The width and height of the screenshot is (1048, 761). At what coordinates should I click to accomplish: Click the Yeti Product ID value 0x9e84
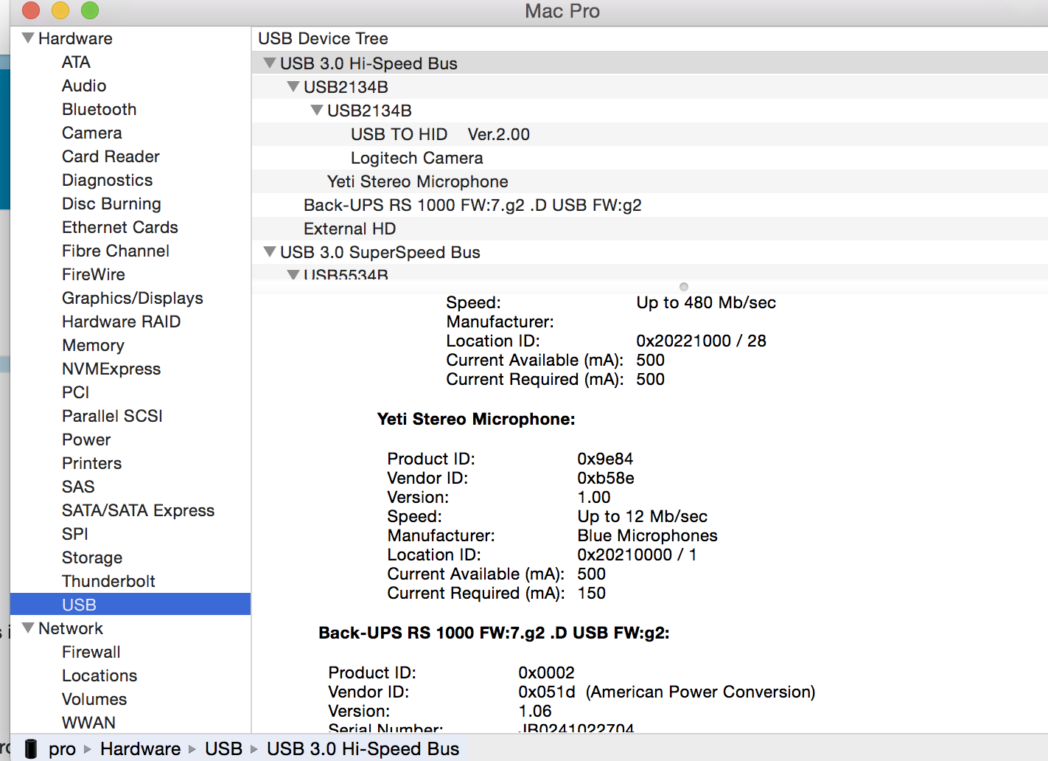click(605, 459)
